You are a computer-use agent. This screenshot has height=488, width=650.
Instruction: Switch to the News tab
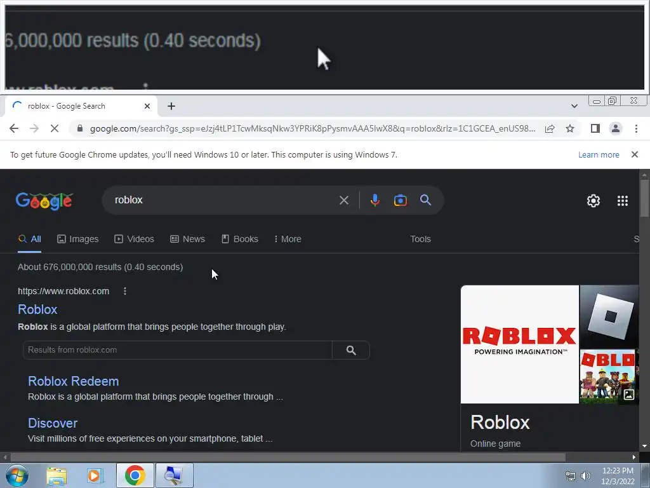point(187,239)
